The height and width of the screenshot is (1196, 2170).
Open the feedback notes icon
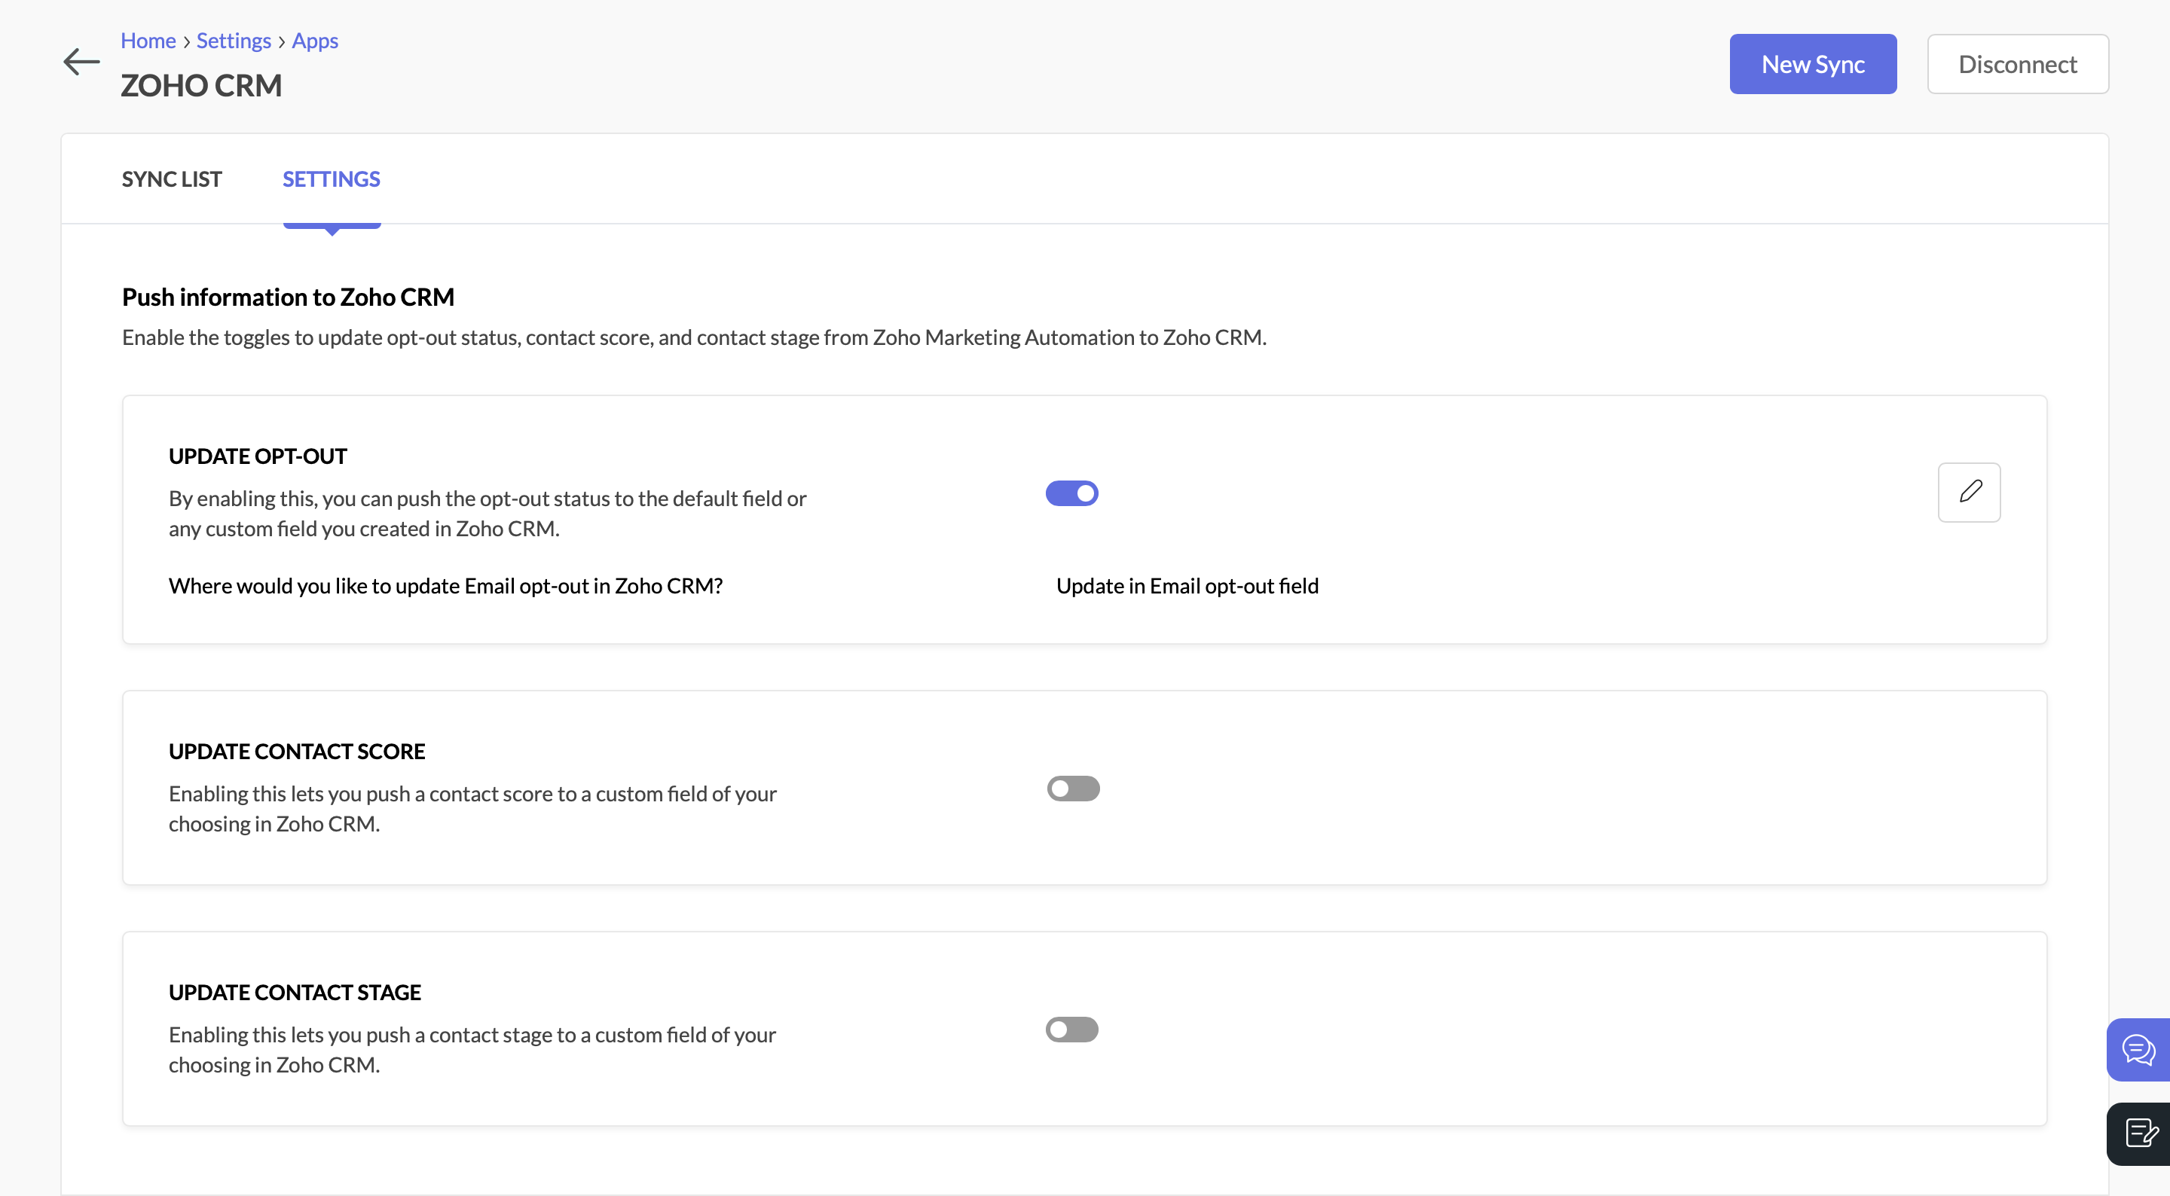click(x=2138, y=1133)
